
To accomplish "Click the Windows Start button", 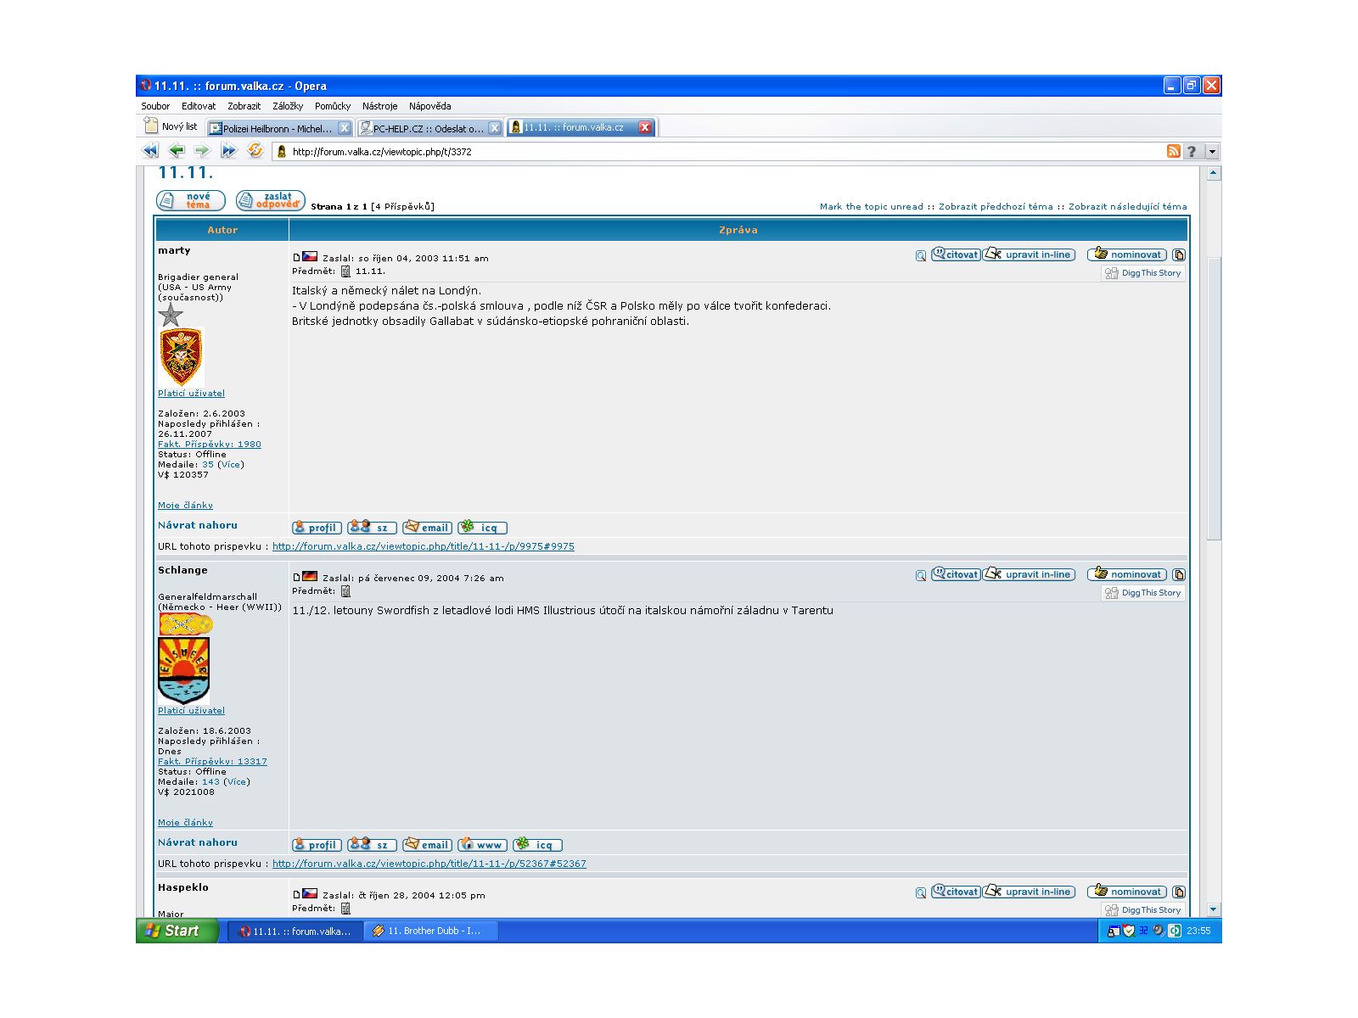I will coord(174,931).
